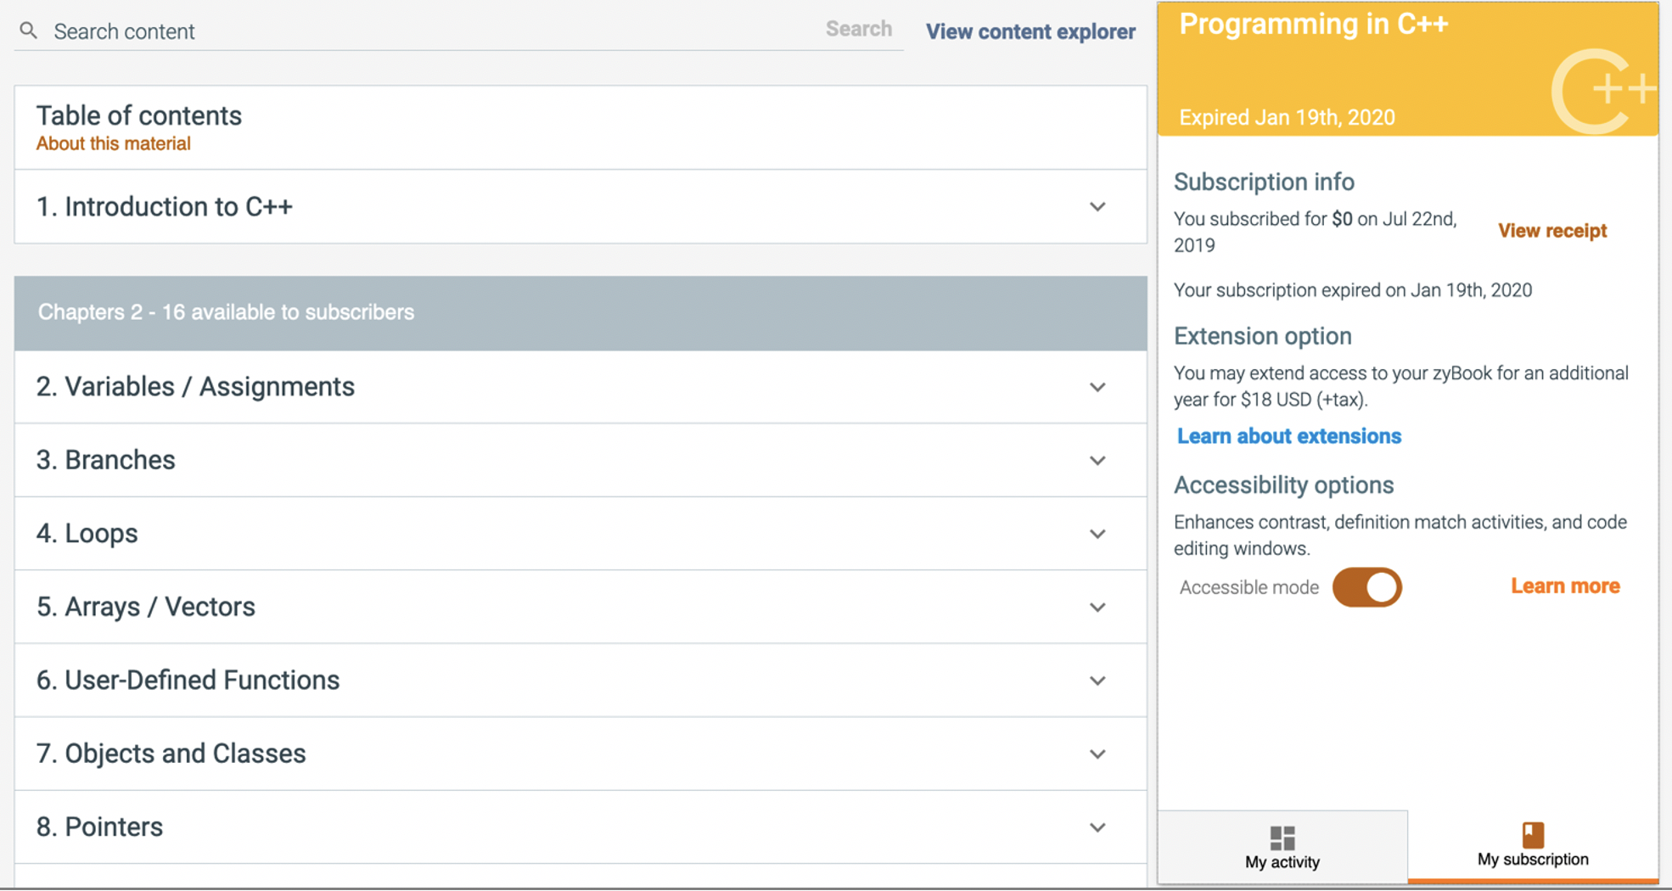
Task: Click Learn more about accessibility
Action: point(1565,586)
